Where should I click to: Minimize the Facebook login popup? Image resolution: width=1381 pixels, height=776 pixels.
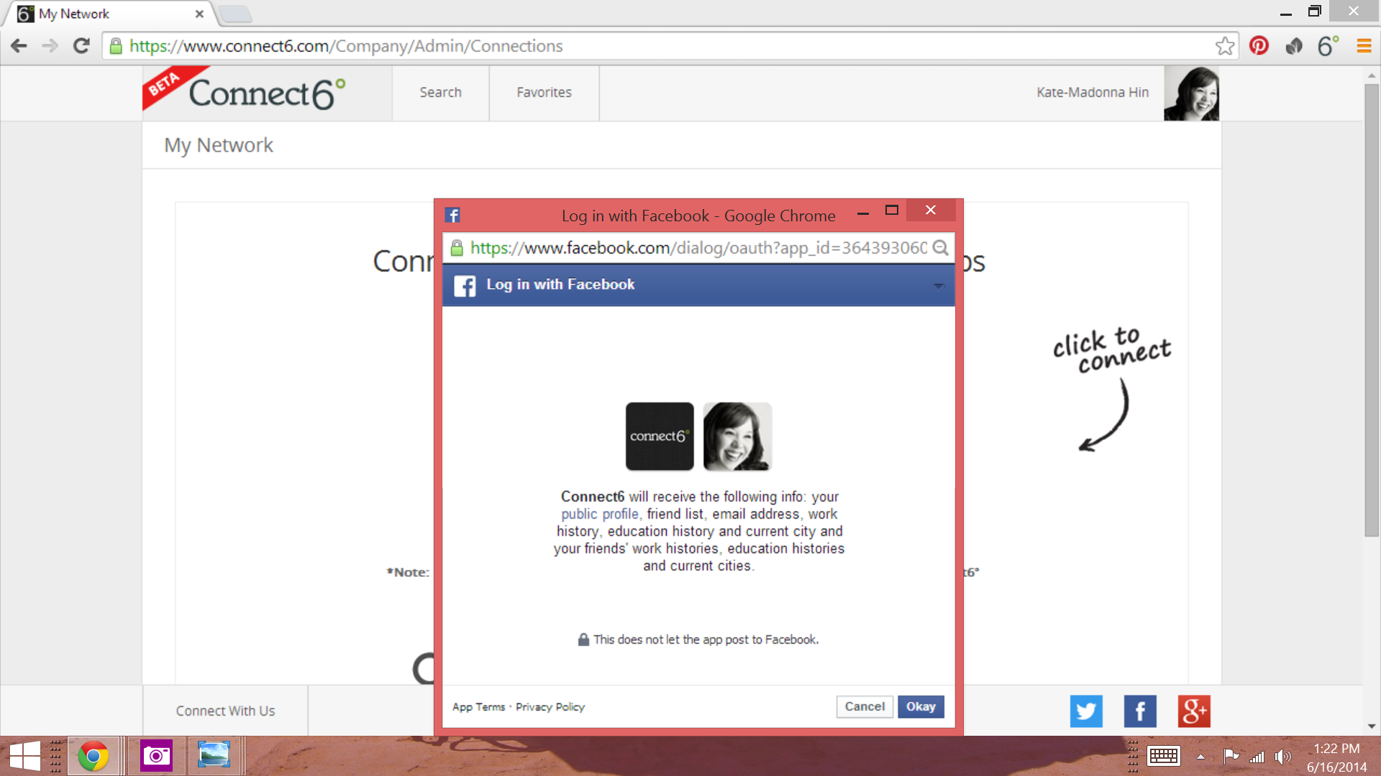click(863, 212)
